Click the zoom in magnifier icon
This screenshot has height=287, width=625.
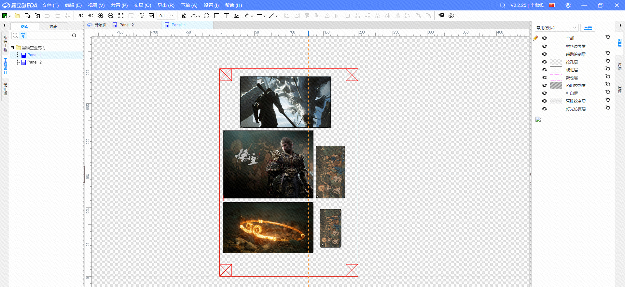click(101, 16)
